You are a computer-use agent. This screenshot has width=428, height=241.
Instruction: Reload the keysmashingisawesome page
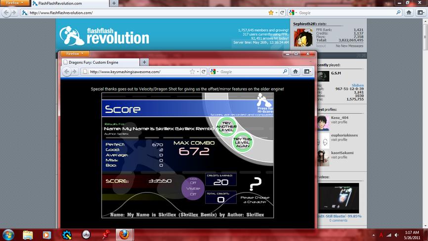click(x=203, y=72)
